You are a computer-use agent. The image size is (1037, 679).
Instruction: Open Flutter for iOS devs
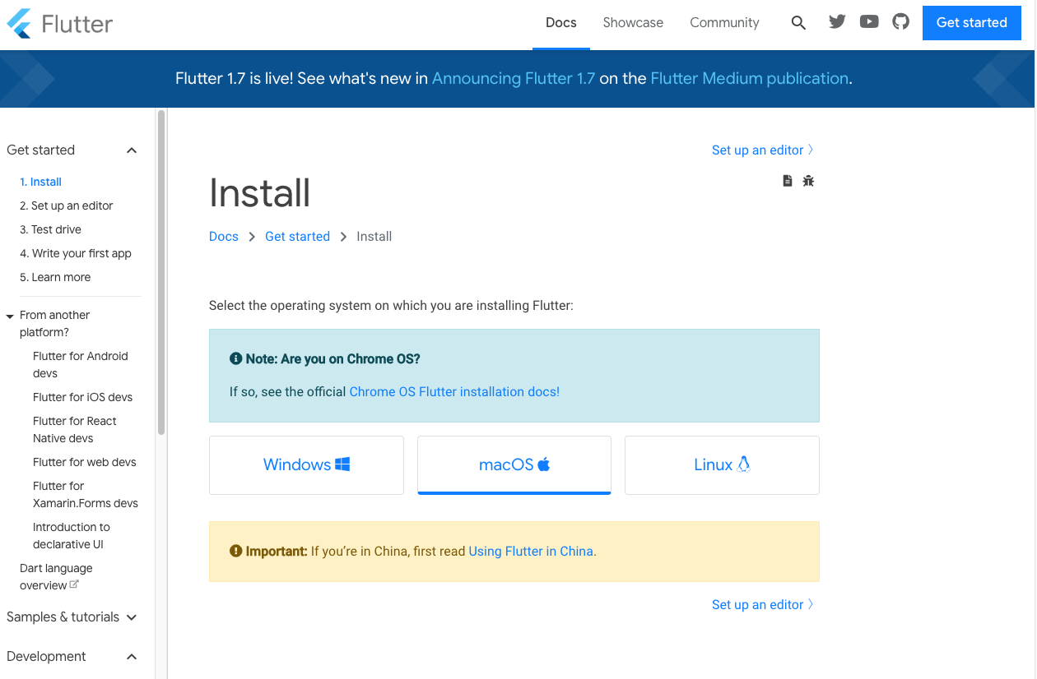[82, 398]
